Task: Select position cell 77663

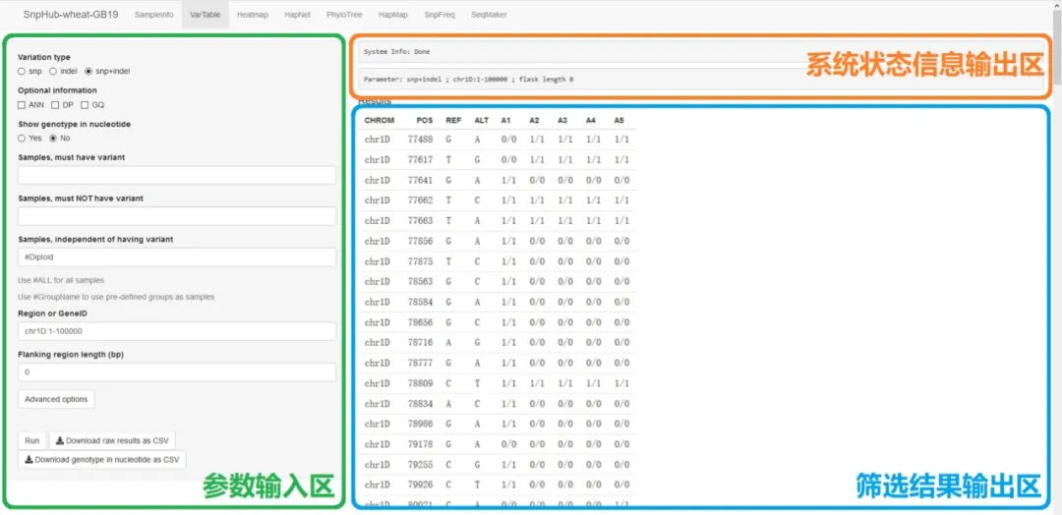Action: 420,220
